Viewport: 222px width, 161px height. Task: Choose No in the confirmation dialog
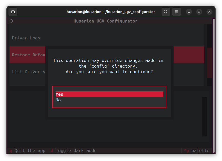click(109, 100)
